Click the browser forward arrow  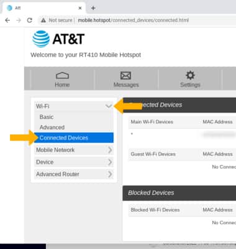(x=19, y=20)
